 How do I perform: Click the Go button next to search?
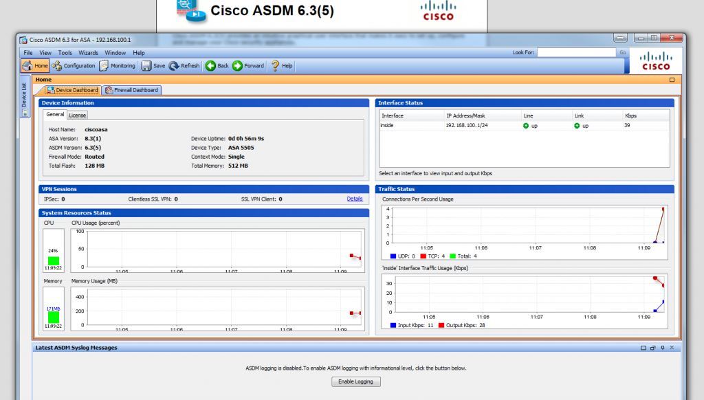(623, 52)
